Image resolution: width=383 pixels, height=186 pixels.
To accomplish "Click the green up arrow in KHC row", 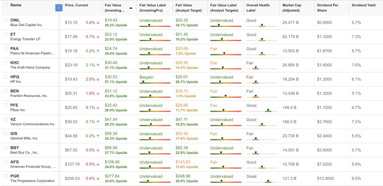I will pyautogui.click(x=98, y=65).
